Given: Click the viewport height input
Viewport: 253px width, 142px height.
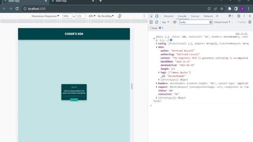Looking at the screenshot, I should coord(80,16).
